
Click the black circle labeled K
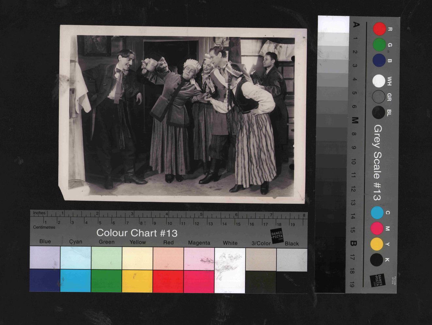pyautogui.click(x=376, y=260)
